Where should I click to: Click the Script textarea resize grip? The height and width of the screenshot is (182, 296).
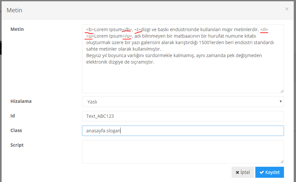click(x=282, y=161)
